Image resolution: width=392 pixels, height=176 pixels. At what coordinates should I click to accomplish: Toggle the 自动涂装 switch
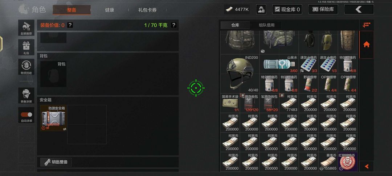coord(26,115)
